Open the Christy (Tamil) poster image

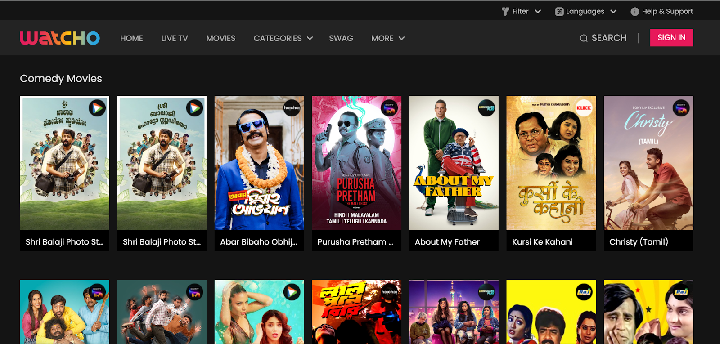(648, 163)
